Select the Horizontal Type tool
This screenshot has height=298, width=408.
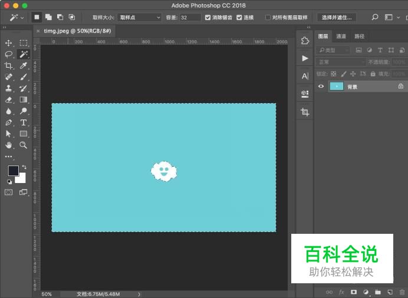[24, 122]
